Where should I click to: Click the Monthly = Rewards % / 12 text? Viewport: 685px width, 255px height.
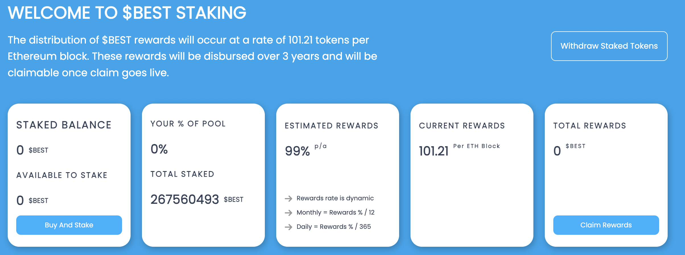click(x=335, y=212)
